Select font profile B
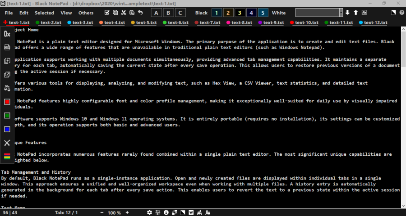Image resolution: width=406 pixels, height=216 pixels. (168, 13)
